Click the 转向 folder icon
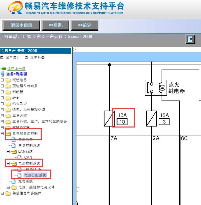 [x=8, y=98]
